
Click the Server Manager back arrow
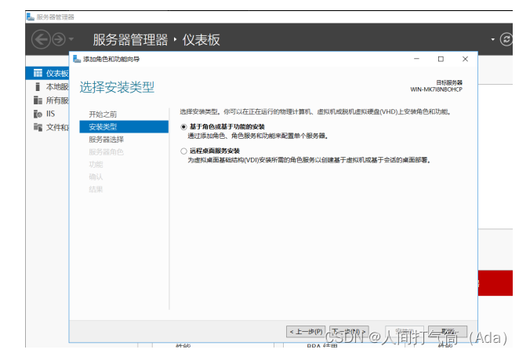coord(40,39)
